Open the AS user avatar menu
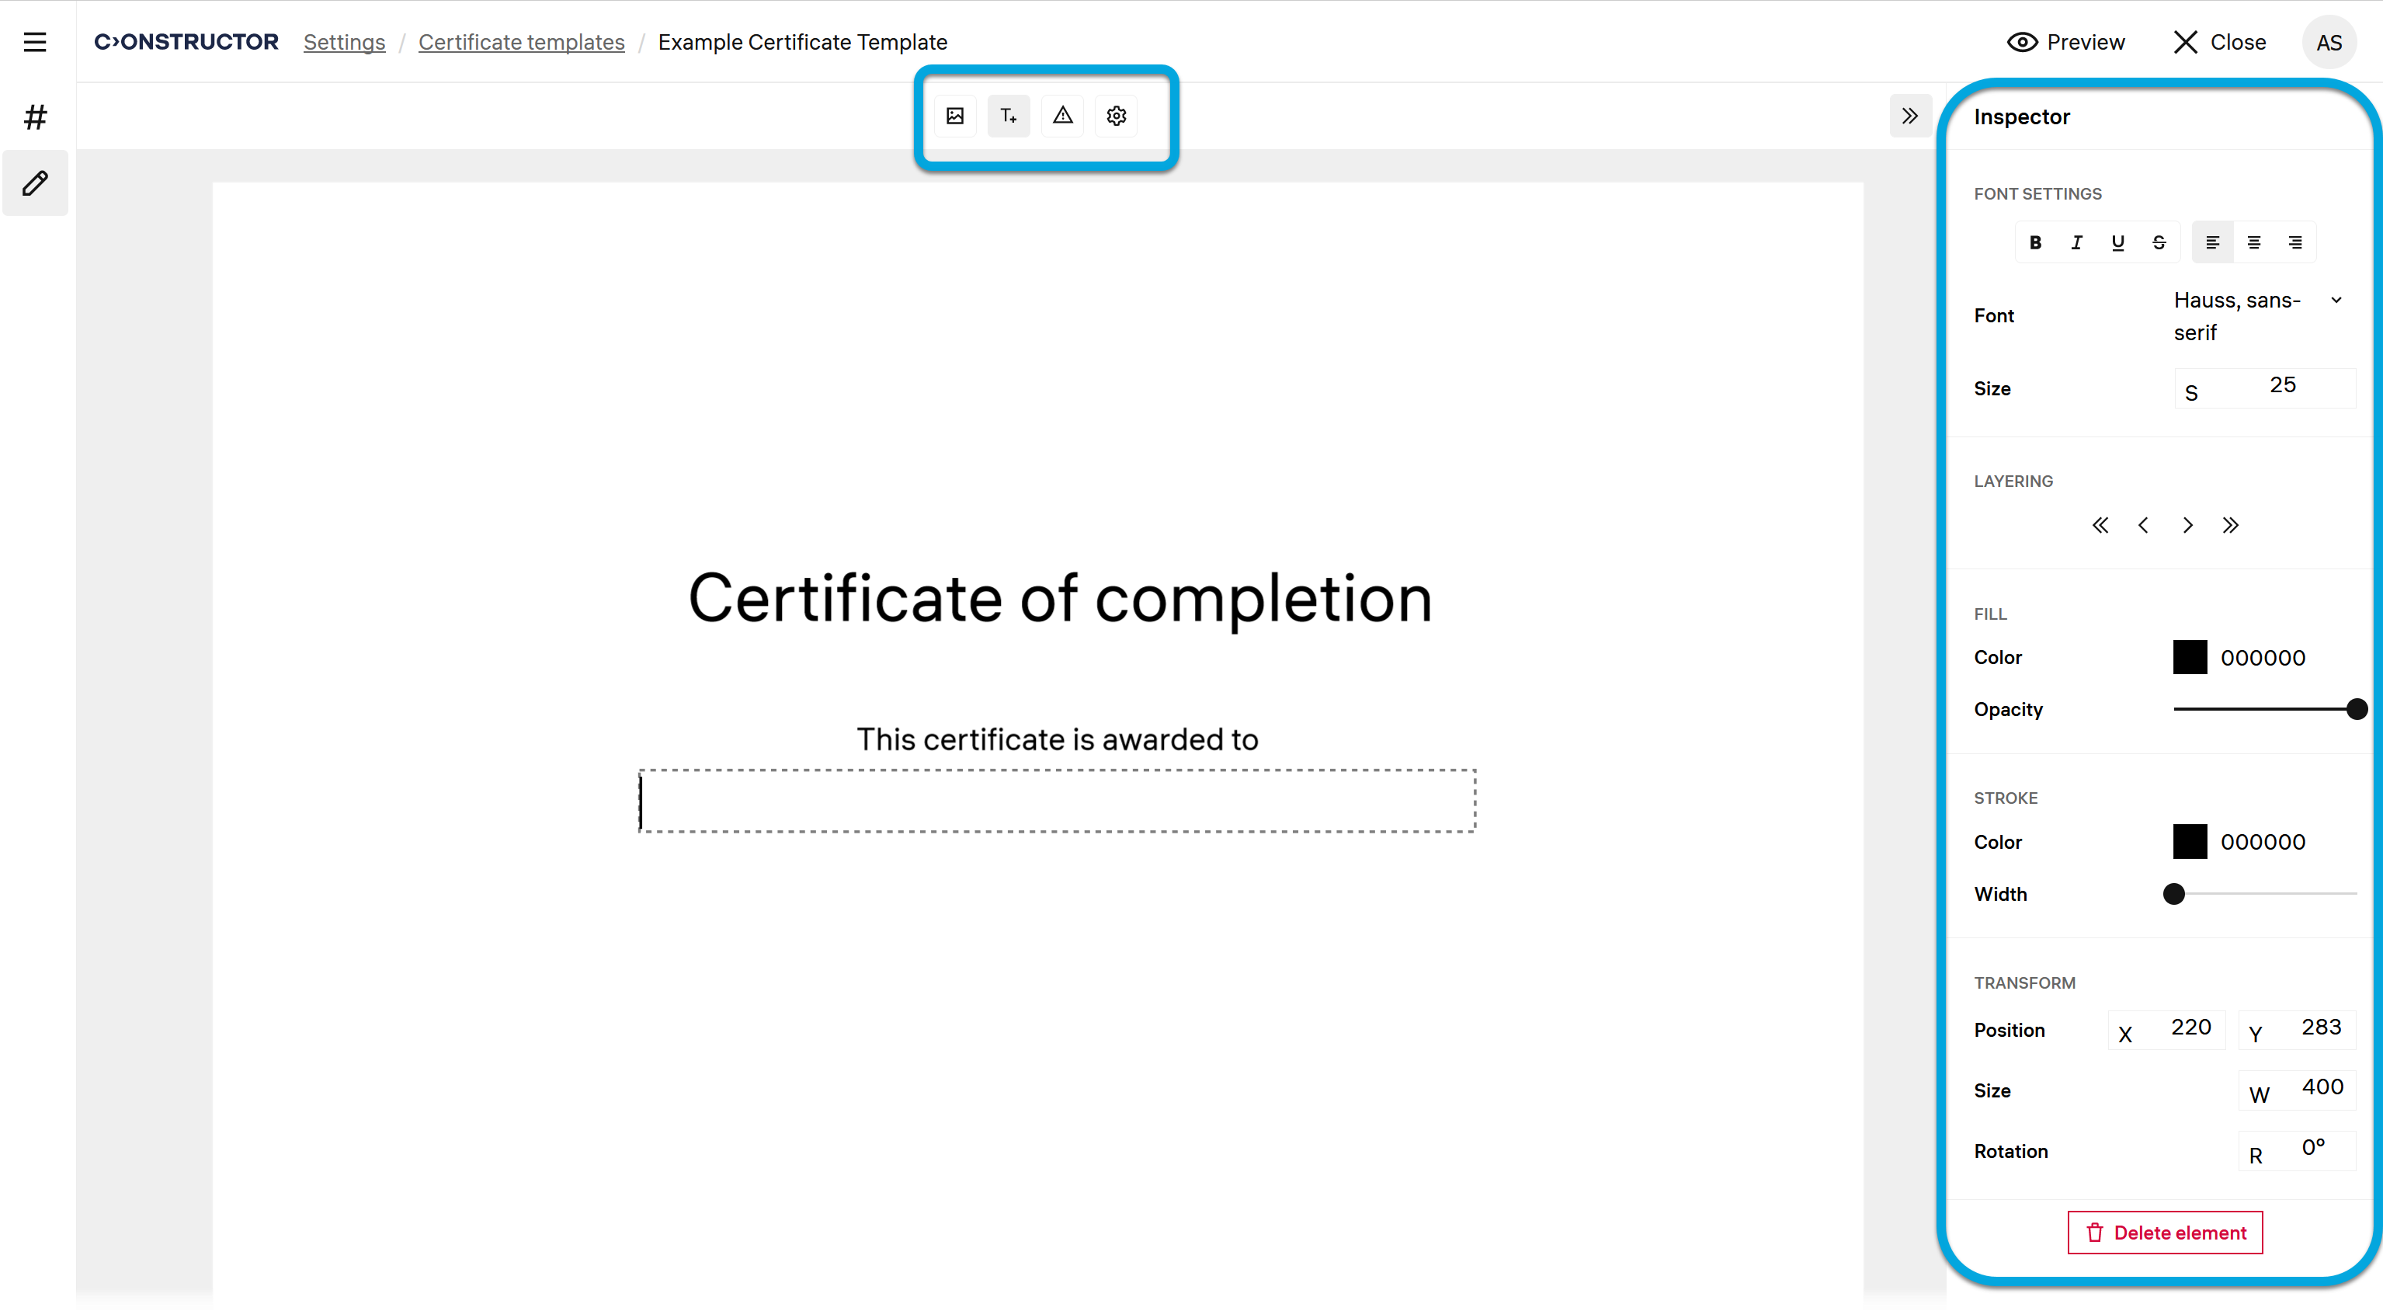Screen dimensions: 2383x1311 click(x=2329, y=43)
